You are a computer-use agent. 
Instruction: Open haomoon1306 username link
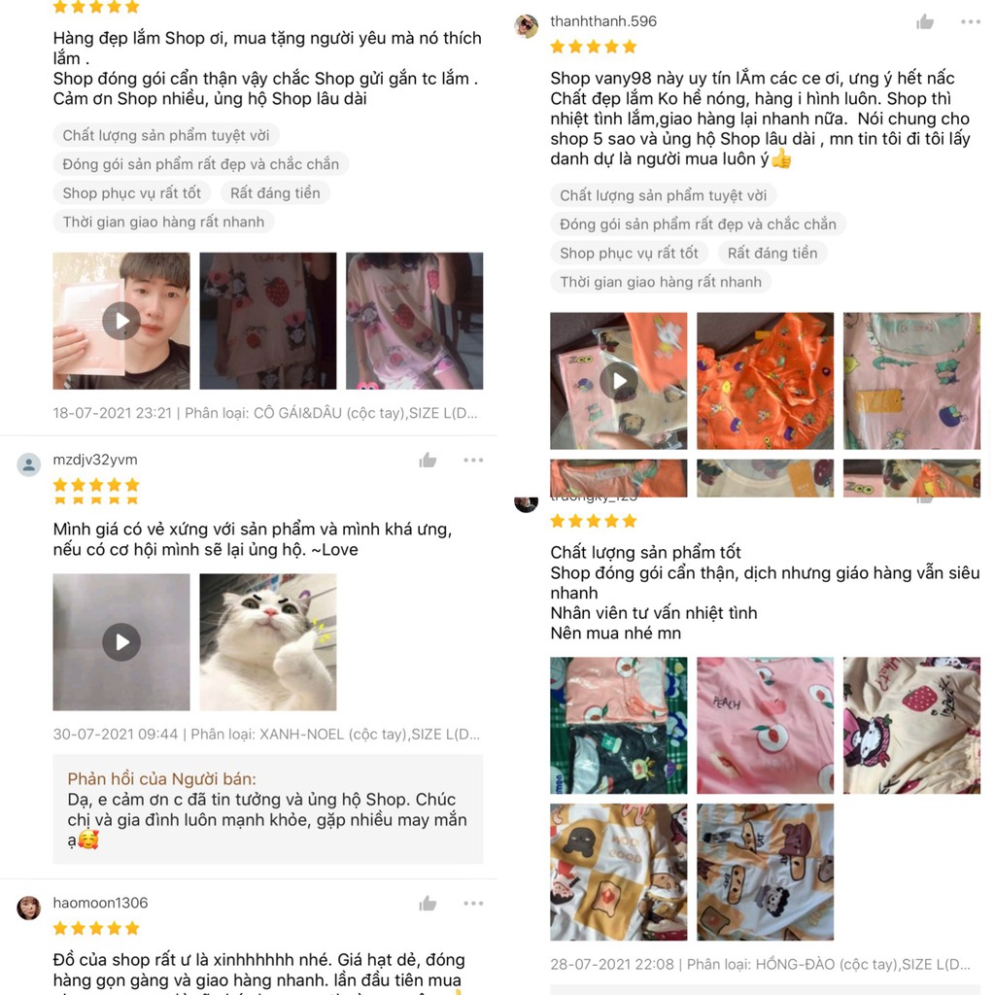[100, 903]
